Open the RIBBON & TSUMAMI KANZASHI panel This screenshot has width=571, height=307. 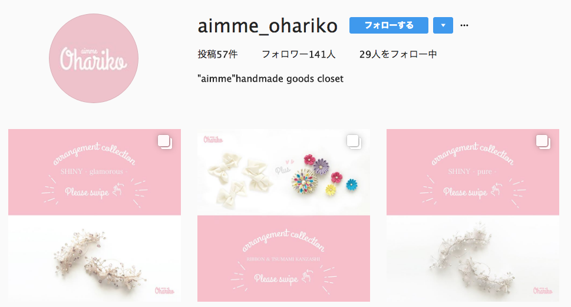click(x=283, y=259)
